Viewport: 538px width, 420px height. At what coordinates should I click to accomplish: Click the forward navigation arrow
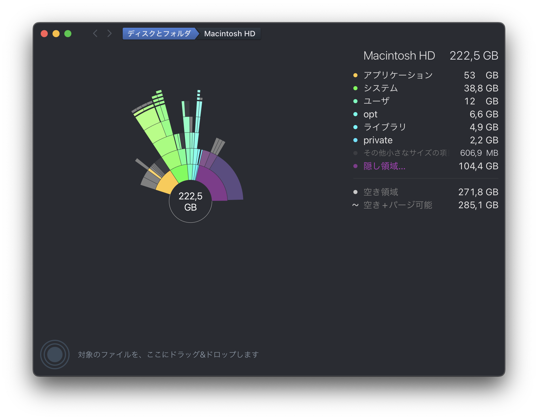(x=109, y=33)
